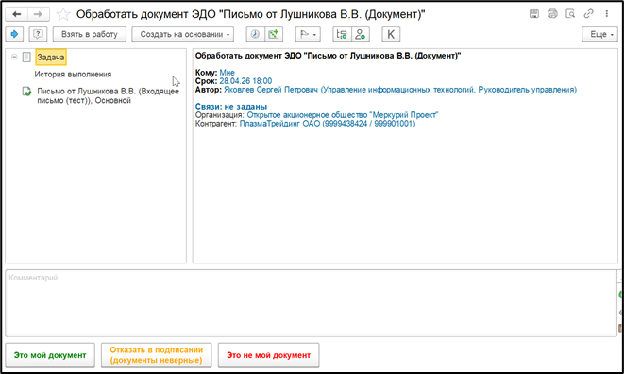Click the Это мой документ button
Image resolution: width=624 pixels, height=374 pixels.
pos(50,355)
